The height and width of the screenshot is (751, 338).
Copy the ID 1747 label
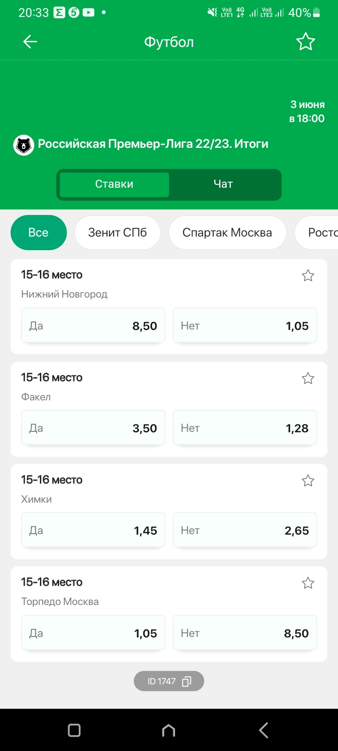point(169,681)
